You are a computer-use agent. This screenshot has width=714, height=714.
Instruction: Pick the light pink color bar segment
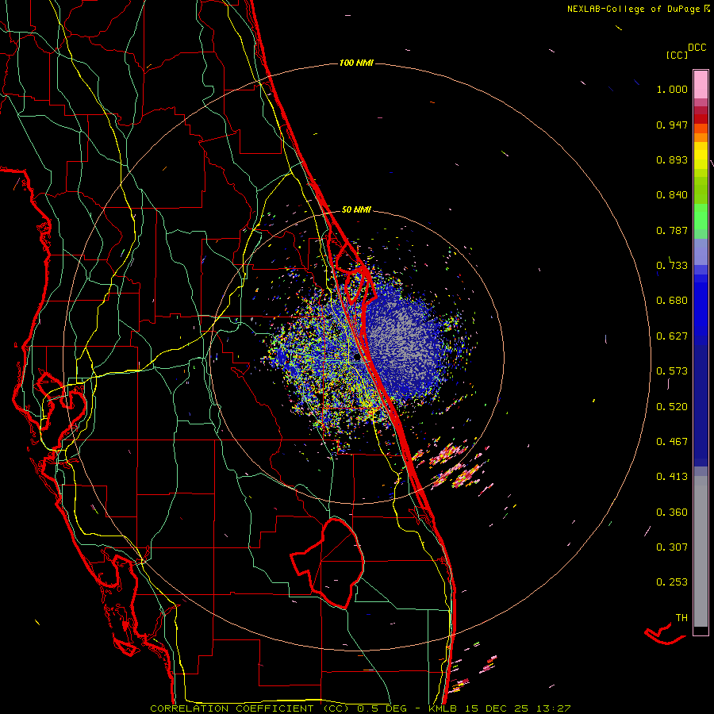tap(701, 85)
